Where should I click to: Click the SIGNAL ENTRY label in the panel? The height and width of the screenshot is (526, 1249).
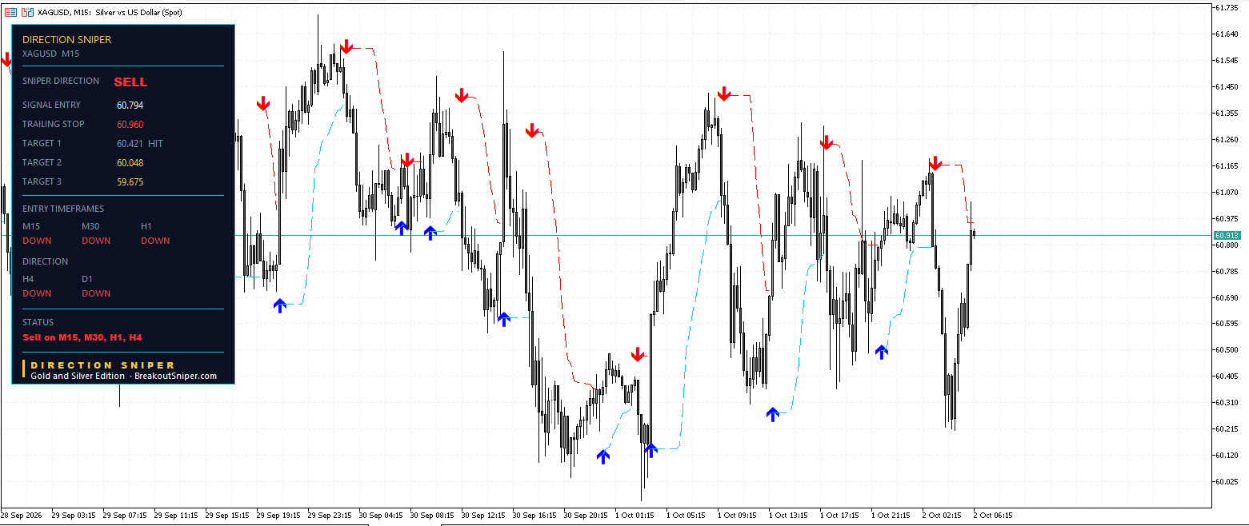(x=51, y=105)
